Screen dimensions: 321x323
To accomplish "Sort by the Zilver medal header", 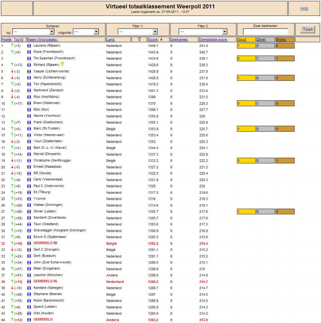I will (x=261, y=39).
